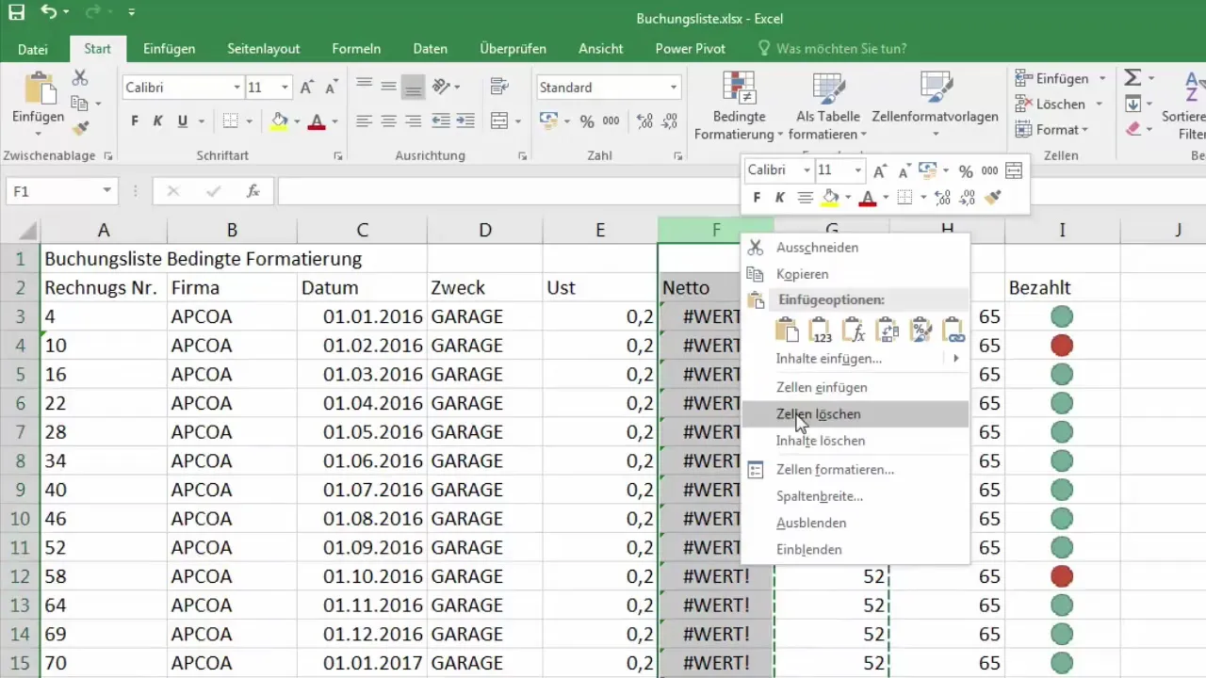Decrease indent in the ribbon

pyautogui.click(x=440, y=121)
